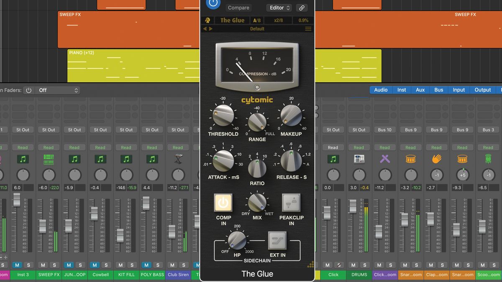Click the Clap track hand icon
This screenshot has width=502, height=282.
436,159
